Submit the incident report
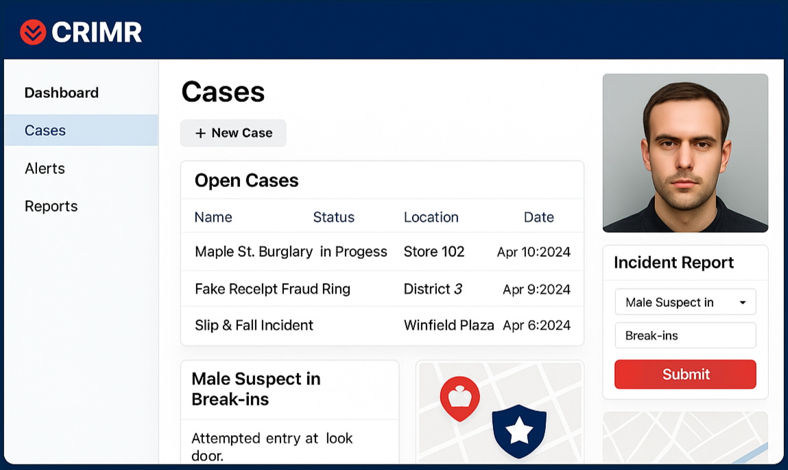 tap(685, 374)
